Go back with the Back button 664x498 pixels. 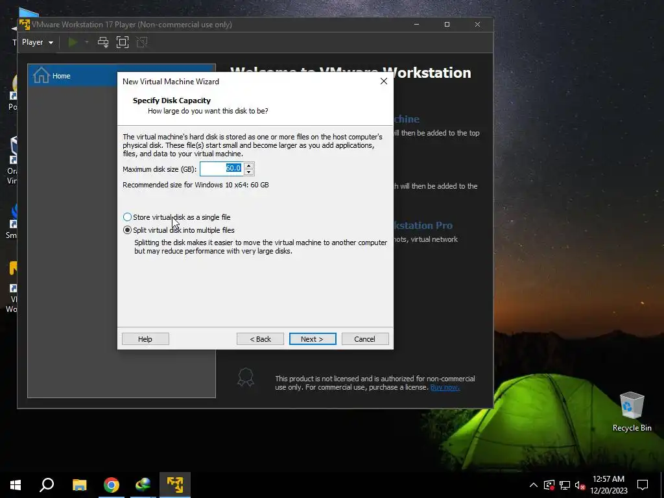(x=260, y=338)
